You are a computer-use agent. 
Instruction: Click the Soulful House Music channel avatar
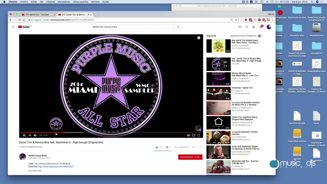pyautogui.click(x=22, y=157)
